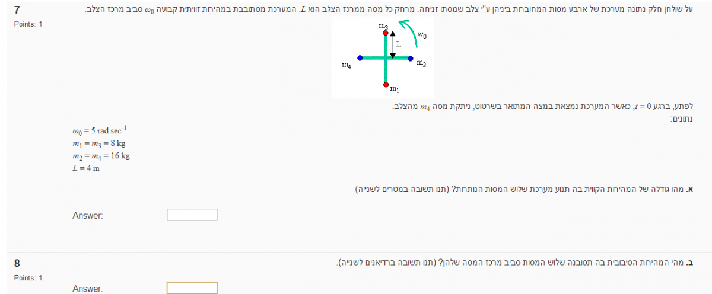Click the L = 4 m line
This screenshot has height=294, width=712.
pyautogui.click(x=84, y=168)
